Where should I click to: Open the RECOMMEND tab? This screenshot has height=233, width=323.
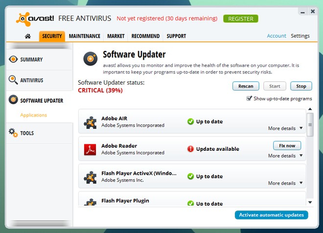pos(145,36)
